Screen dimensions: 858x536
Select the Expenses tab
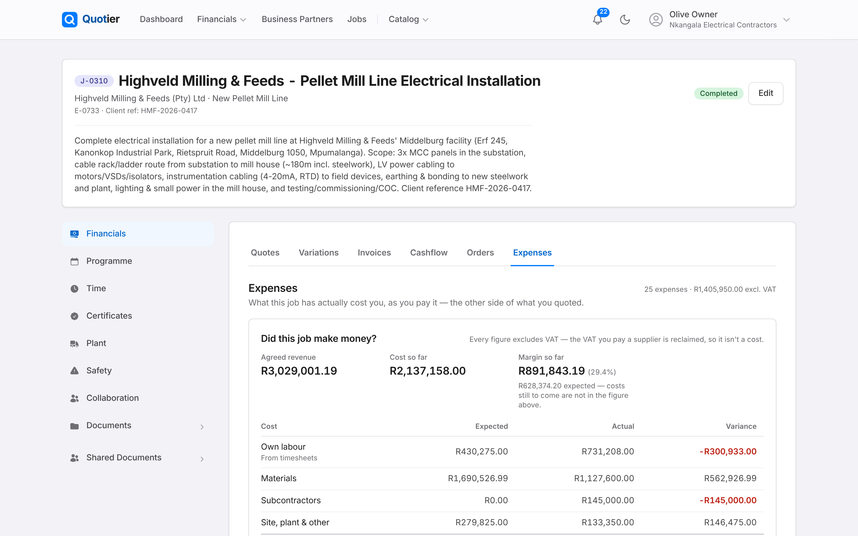pyautogui.click(x=532, y=253)
